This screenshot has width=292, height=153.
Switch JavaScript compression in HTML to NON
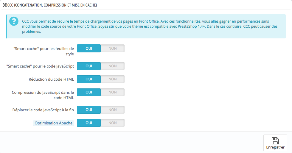(x=113, y=92)
